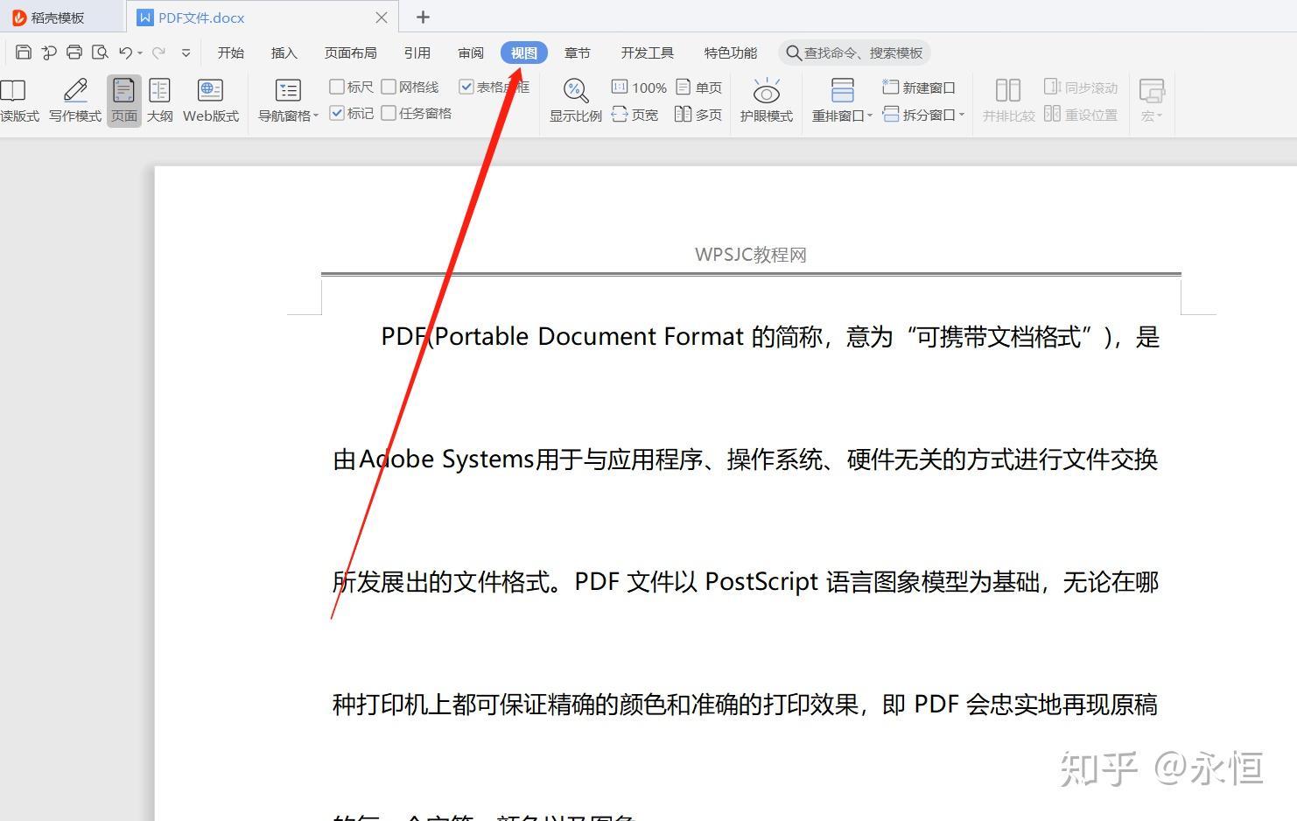Choose Multiple pages (多页) view
This screenshot has width=1297, height=821.
tap(698, 115)
